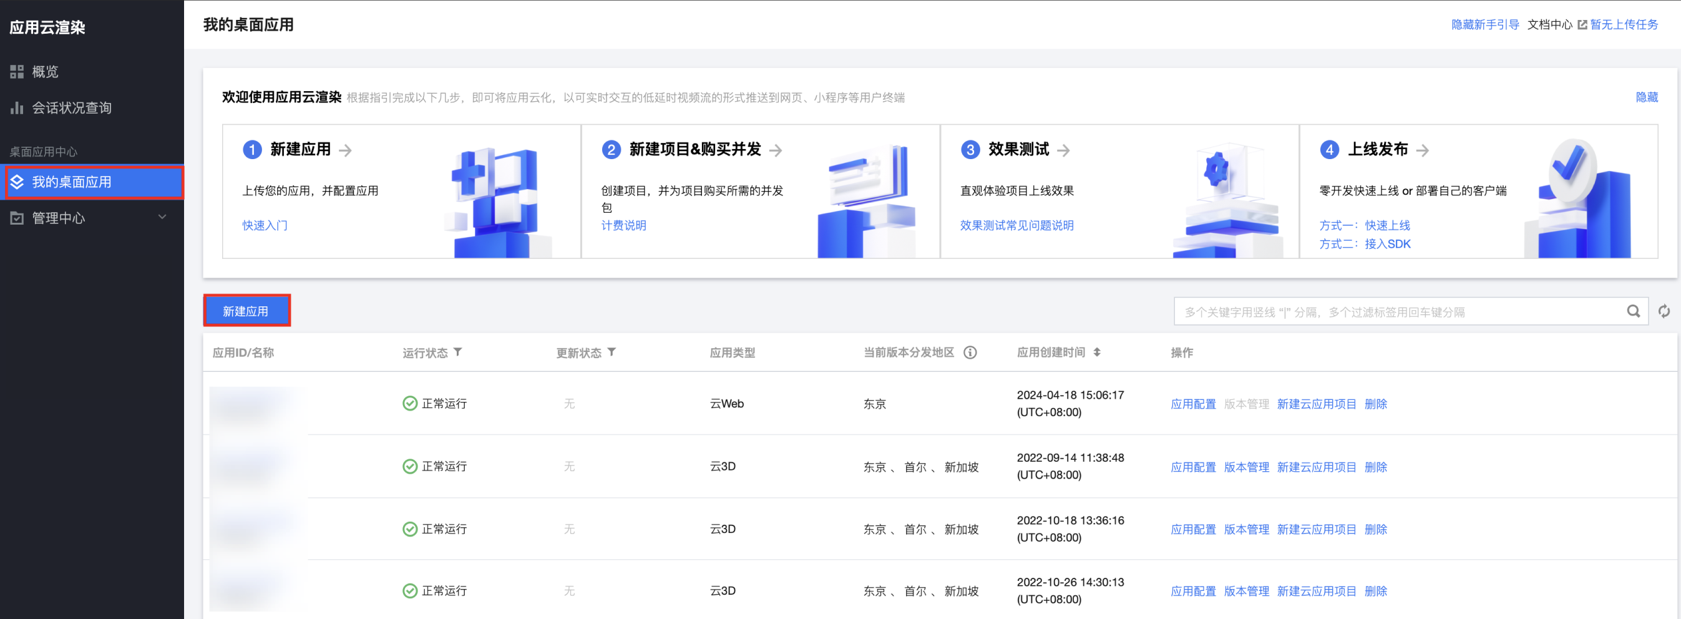Open the 更新状态 column filter

click(x=611, y=352)
